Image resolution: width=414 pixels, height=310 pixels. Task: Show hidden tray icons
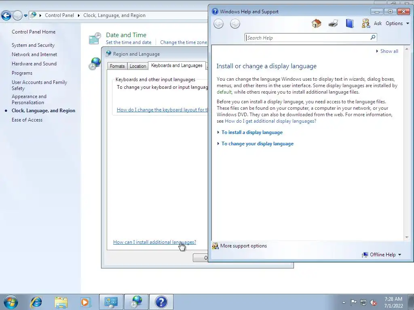[x=344, y=302]
